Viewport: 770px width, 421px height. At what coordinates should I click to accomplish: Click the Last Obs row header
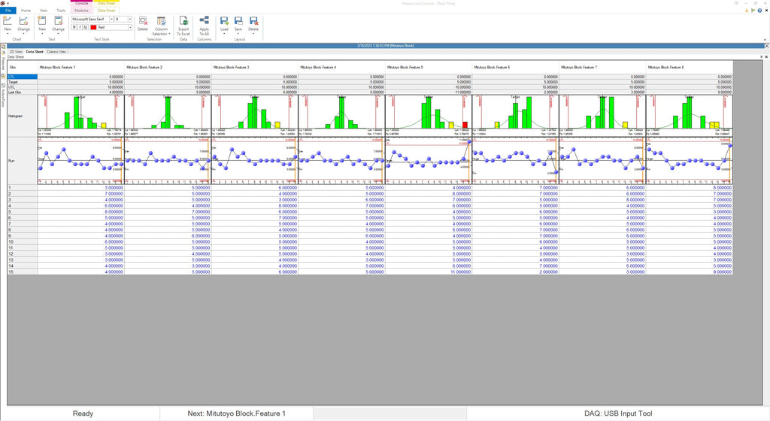click(22, 92)
